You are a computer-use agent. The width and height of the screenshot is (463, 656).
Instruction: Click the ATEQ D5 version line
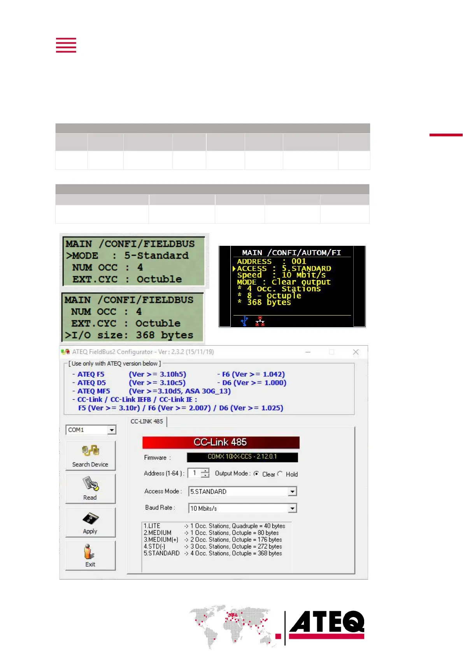click(x=129, y=383)
